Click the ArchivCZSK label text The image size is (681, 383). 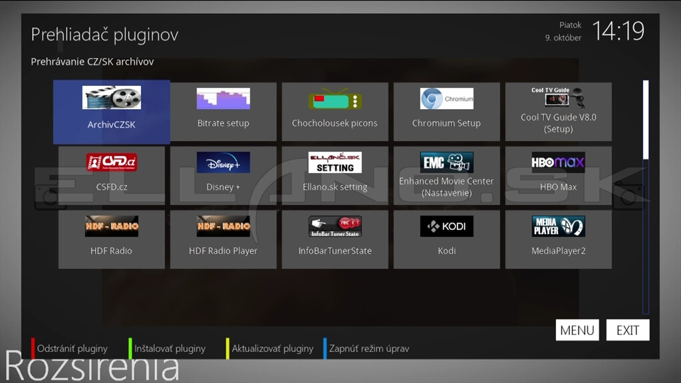point(112,124)
